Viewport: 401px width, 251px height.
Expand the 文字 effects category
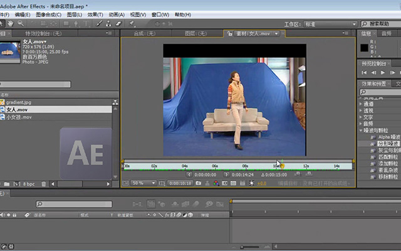point(361,117)
